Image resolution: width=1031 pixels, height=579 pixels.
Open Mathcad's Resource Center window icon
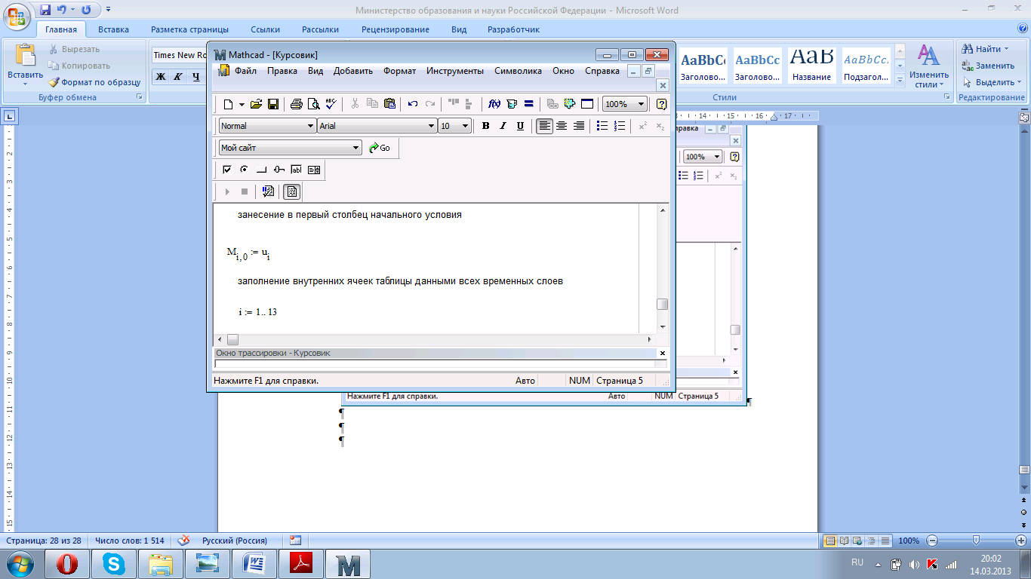tap(586, 104)
